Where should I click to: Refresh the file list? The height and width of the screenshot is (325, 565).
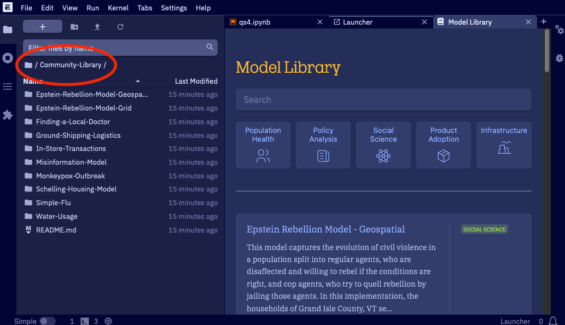[120, 27]
